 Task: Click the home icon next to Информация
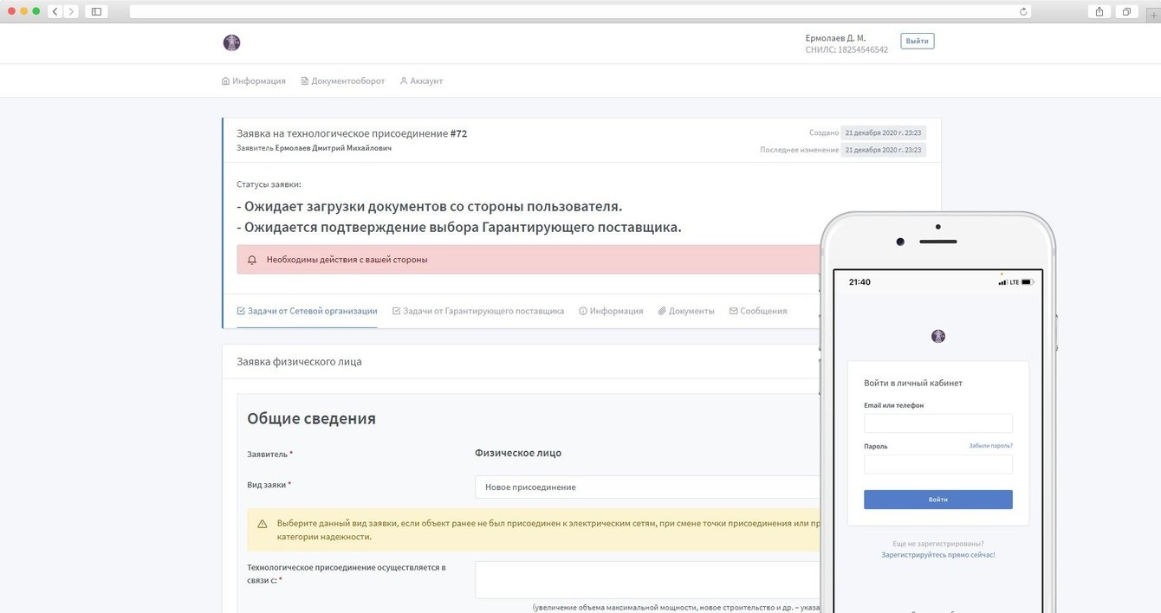pos(225,80)
